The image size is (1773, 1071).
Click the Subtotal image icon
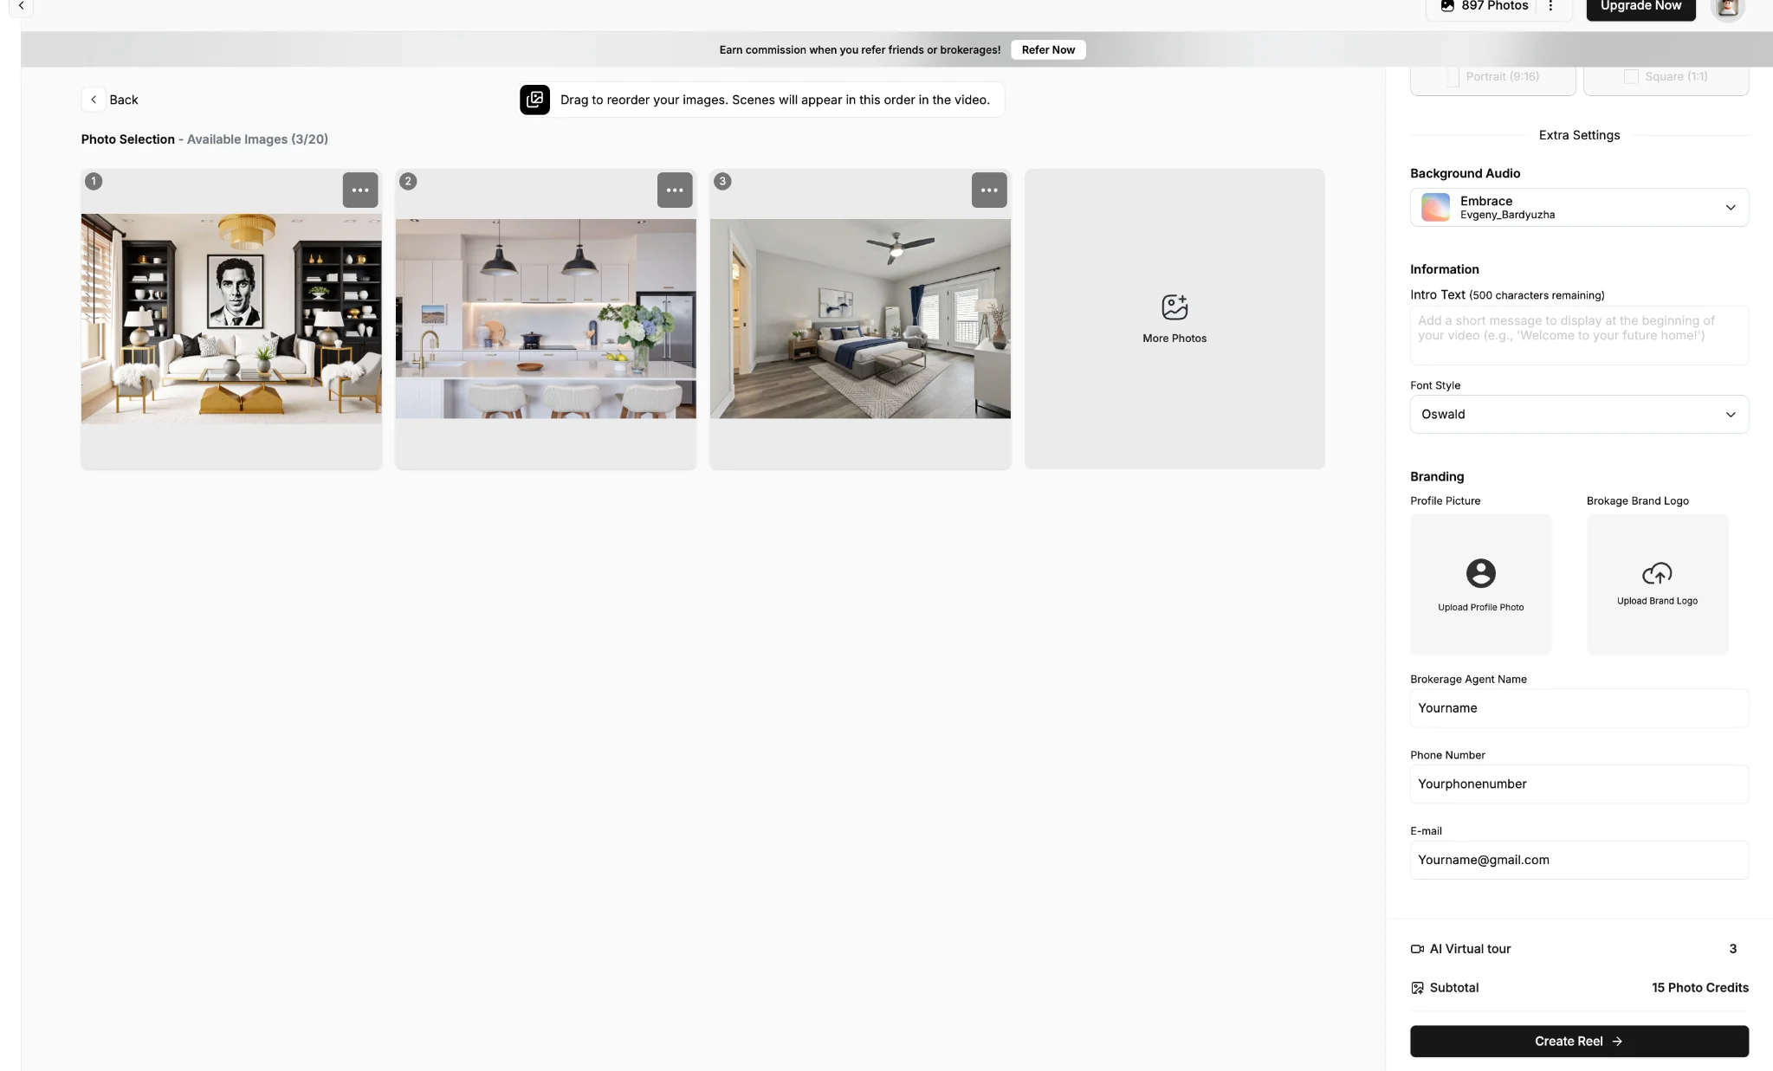(1417, 988)
